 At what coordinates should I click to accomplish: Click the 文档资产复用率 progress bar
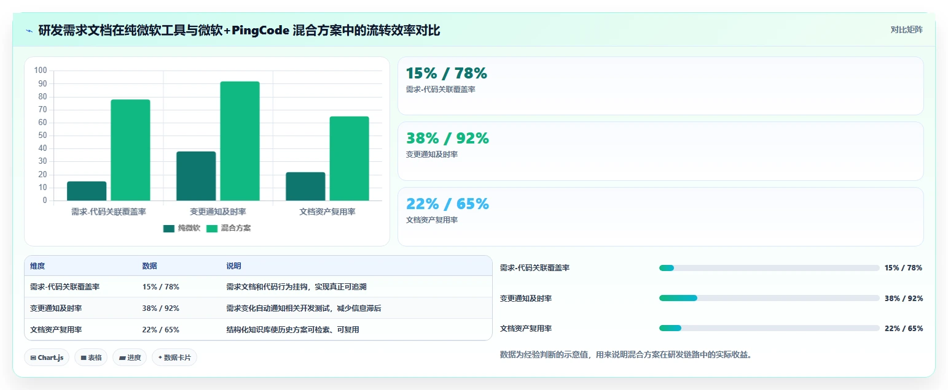pos(769,328)
